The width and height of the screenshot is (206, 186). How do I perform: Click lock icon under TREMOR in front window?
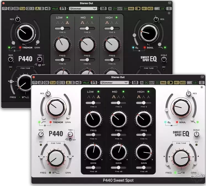click(x=45, y=125)
